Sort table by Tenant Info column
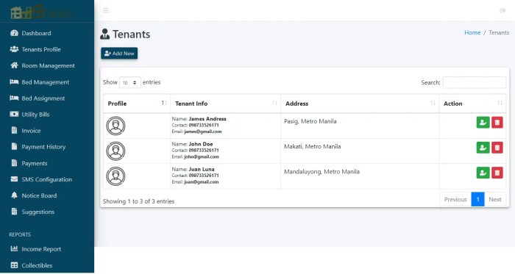 point(225,104)
